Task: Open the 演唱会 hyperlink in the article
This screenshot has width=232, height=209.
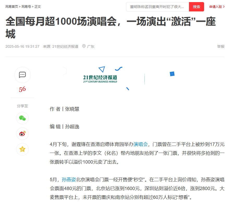Action: coord(141,144)
